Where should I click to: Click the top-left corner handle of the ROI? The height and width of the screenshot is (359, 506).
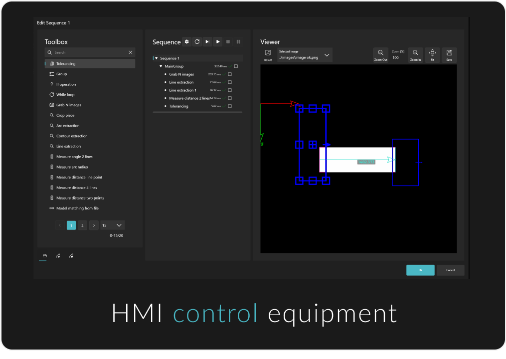pyautogui.click(x=299, y=109)
